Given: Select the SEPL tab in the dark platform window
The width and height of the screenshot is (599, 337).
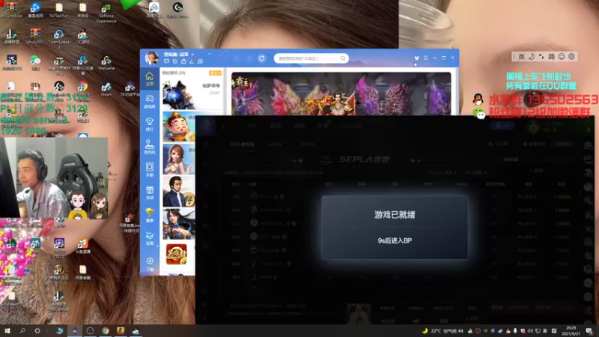Looking at the screenshot, I should [x=242, y=145].
